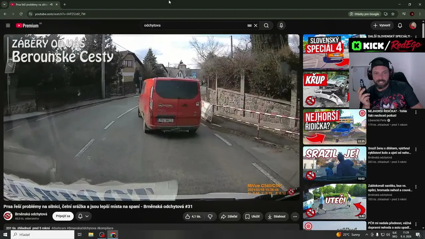Dislike the video
The width and height of the screenshot is (425, 239).
210,216
